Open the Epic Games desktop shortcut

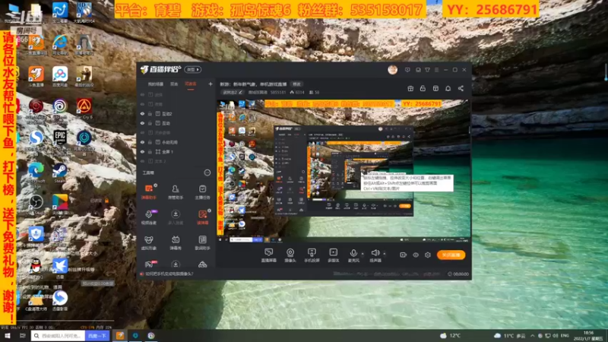click(x=60, y=141)
